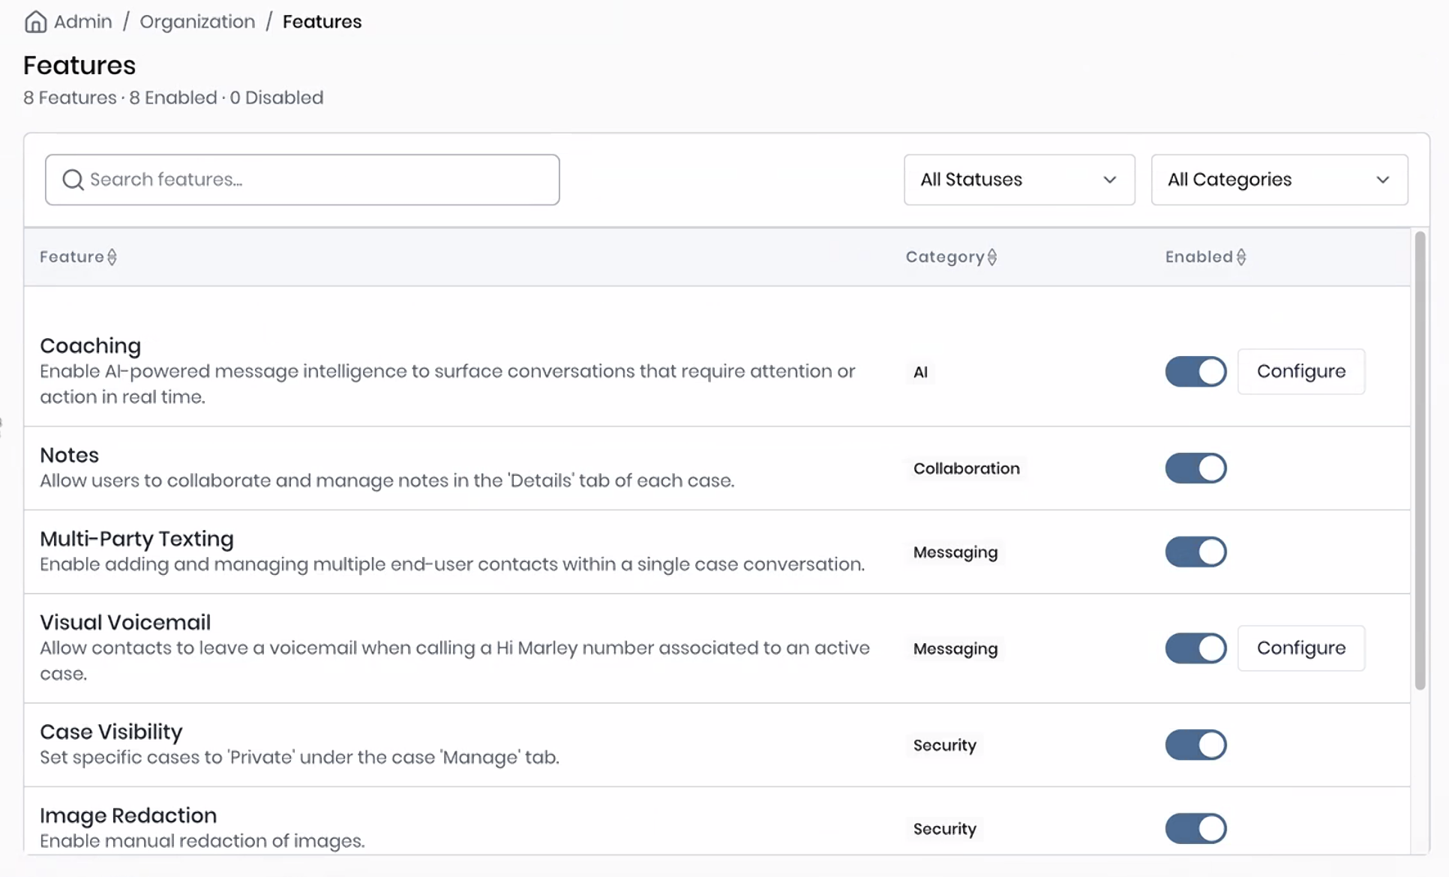Click the All Categories chevron arrow
The image size is (1449, 877).
click(1382, 180)
